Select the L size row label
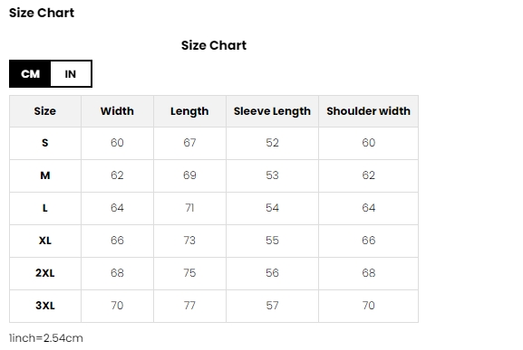The width and height of the screenshot is (523, 350). tap(45, 208)
